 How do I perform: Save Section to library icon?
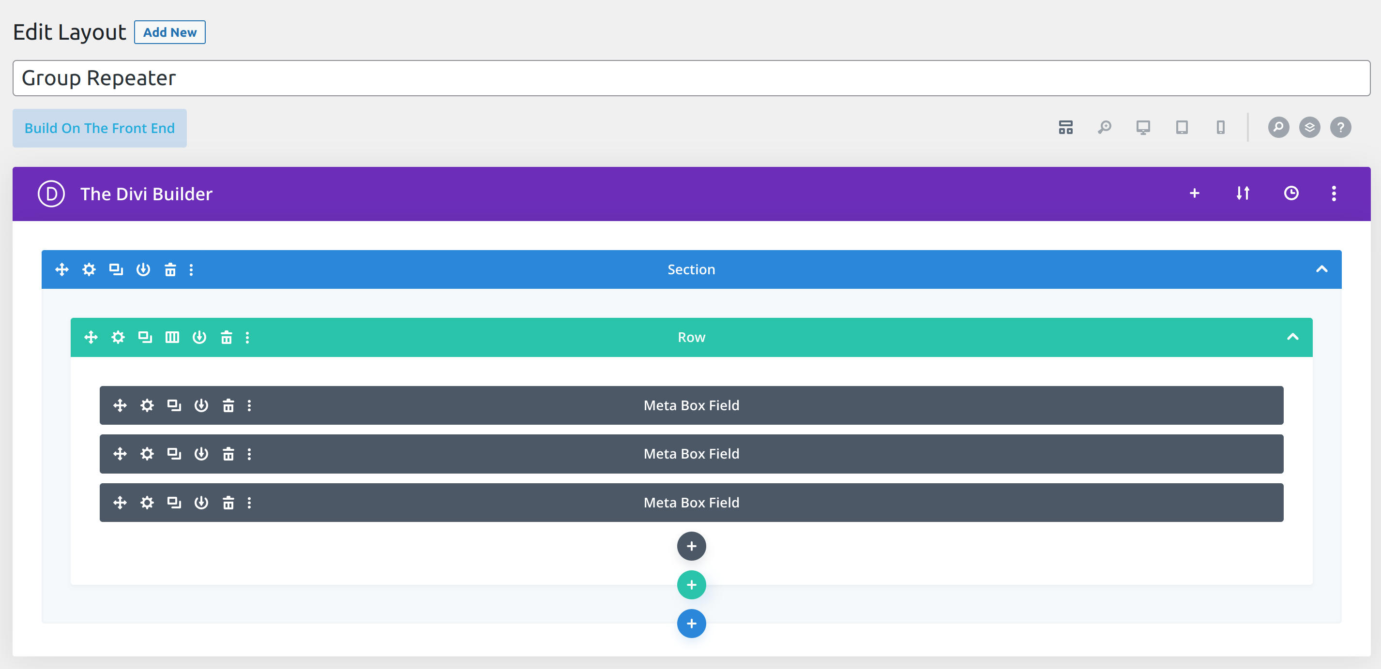point(143,269)
